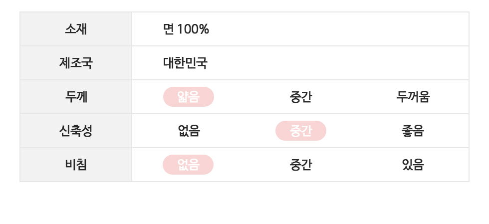Select the 두께 row header
This screenshot has height=224, width=489.
[76, 97]
